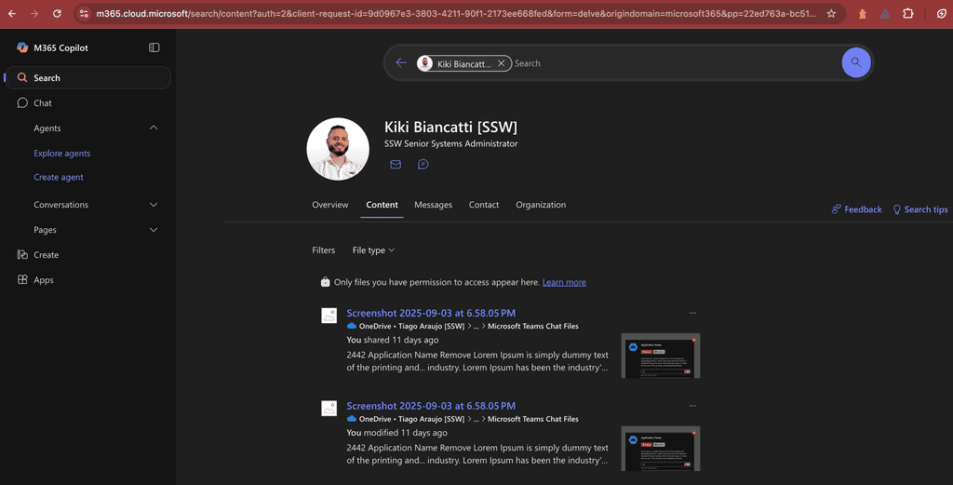Remove the Kiki Biancatti search chip
Screen dimensions: 953x485
501,63
